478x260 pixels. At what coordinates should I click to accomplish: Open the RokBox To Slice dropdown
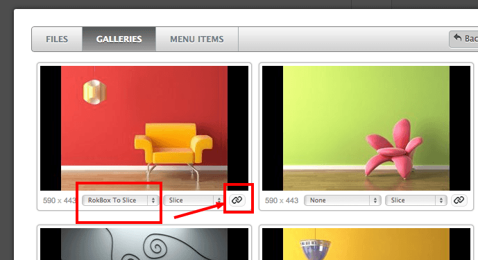(121, 200)
